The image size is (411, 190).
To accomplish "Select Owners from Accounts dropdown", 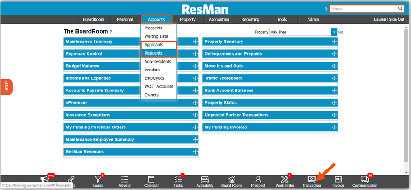I will click(159, 95).
